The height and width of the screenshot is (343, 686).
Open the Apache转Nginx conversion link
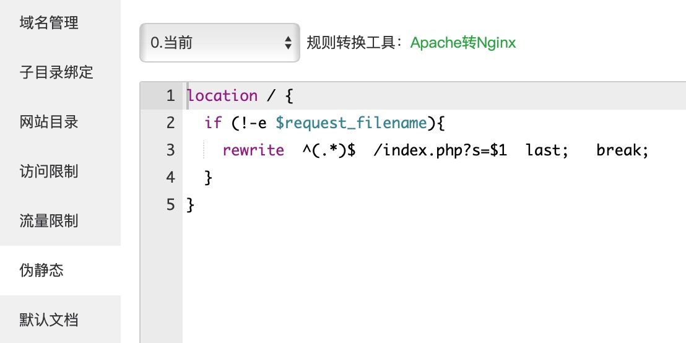[462, 43]
